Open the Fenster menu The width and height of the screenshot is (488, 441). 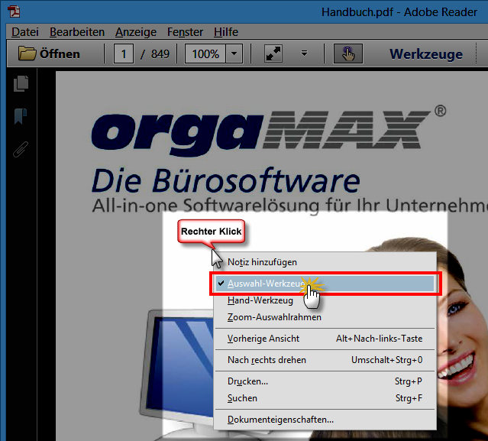click(x=185, y=32)
